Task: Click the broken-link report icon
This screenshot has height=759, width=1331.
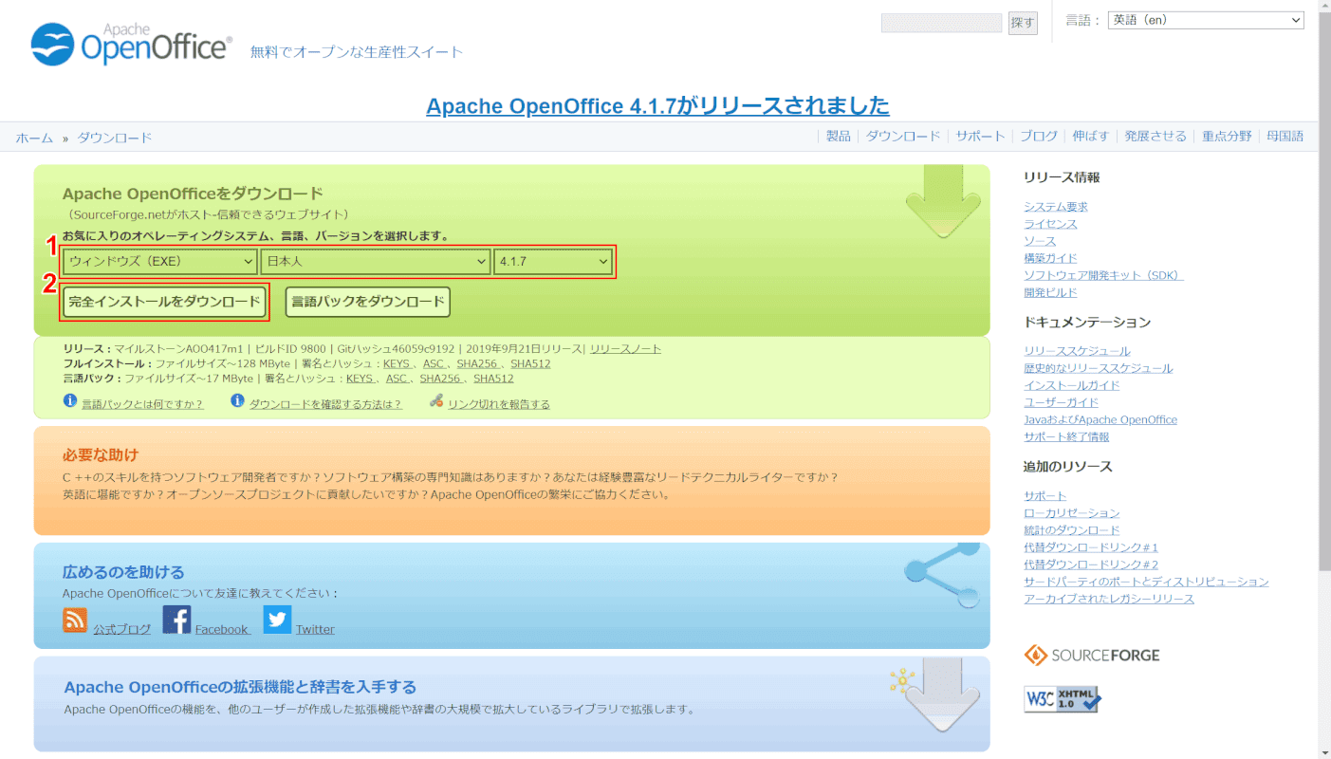Action: coord(436,401)
